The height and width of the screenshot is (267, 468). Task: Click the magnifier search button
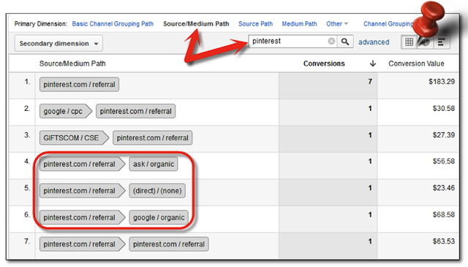[x=345, y=42]
